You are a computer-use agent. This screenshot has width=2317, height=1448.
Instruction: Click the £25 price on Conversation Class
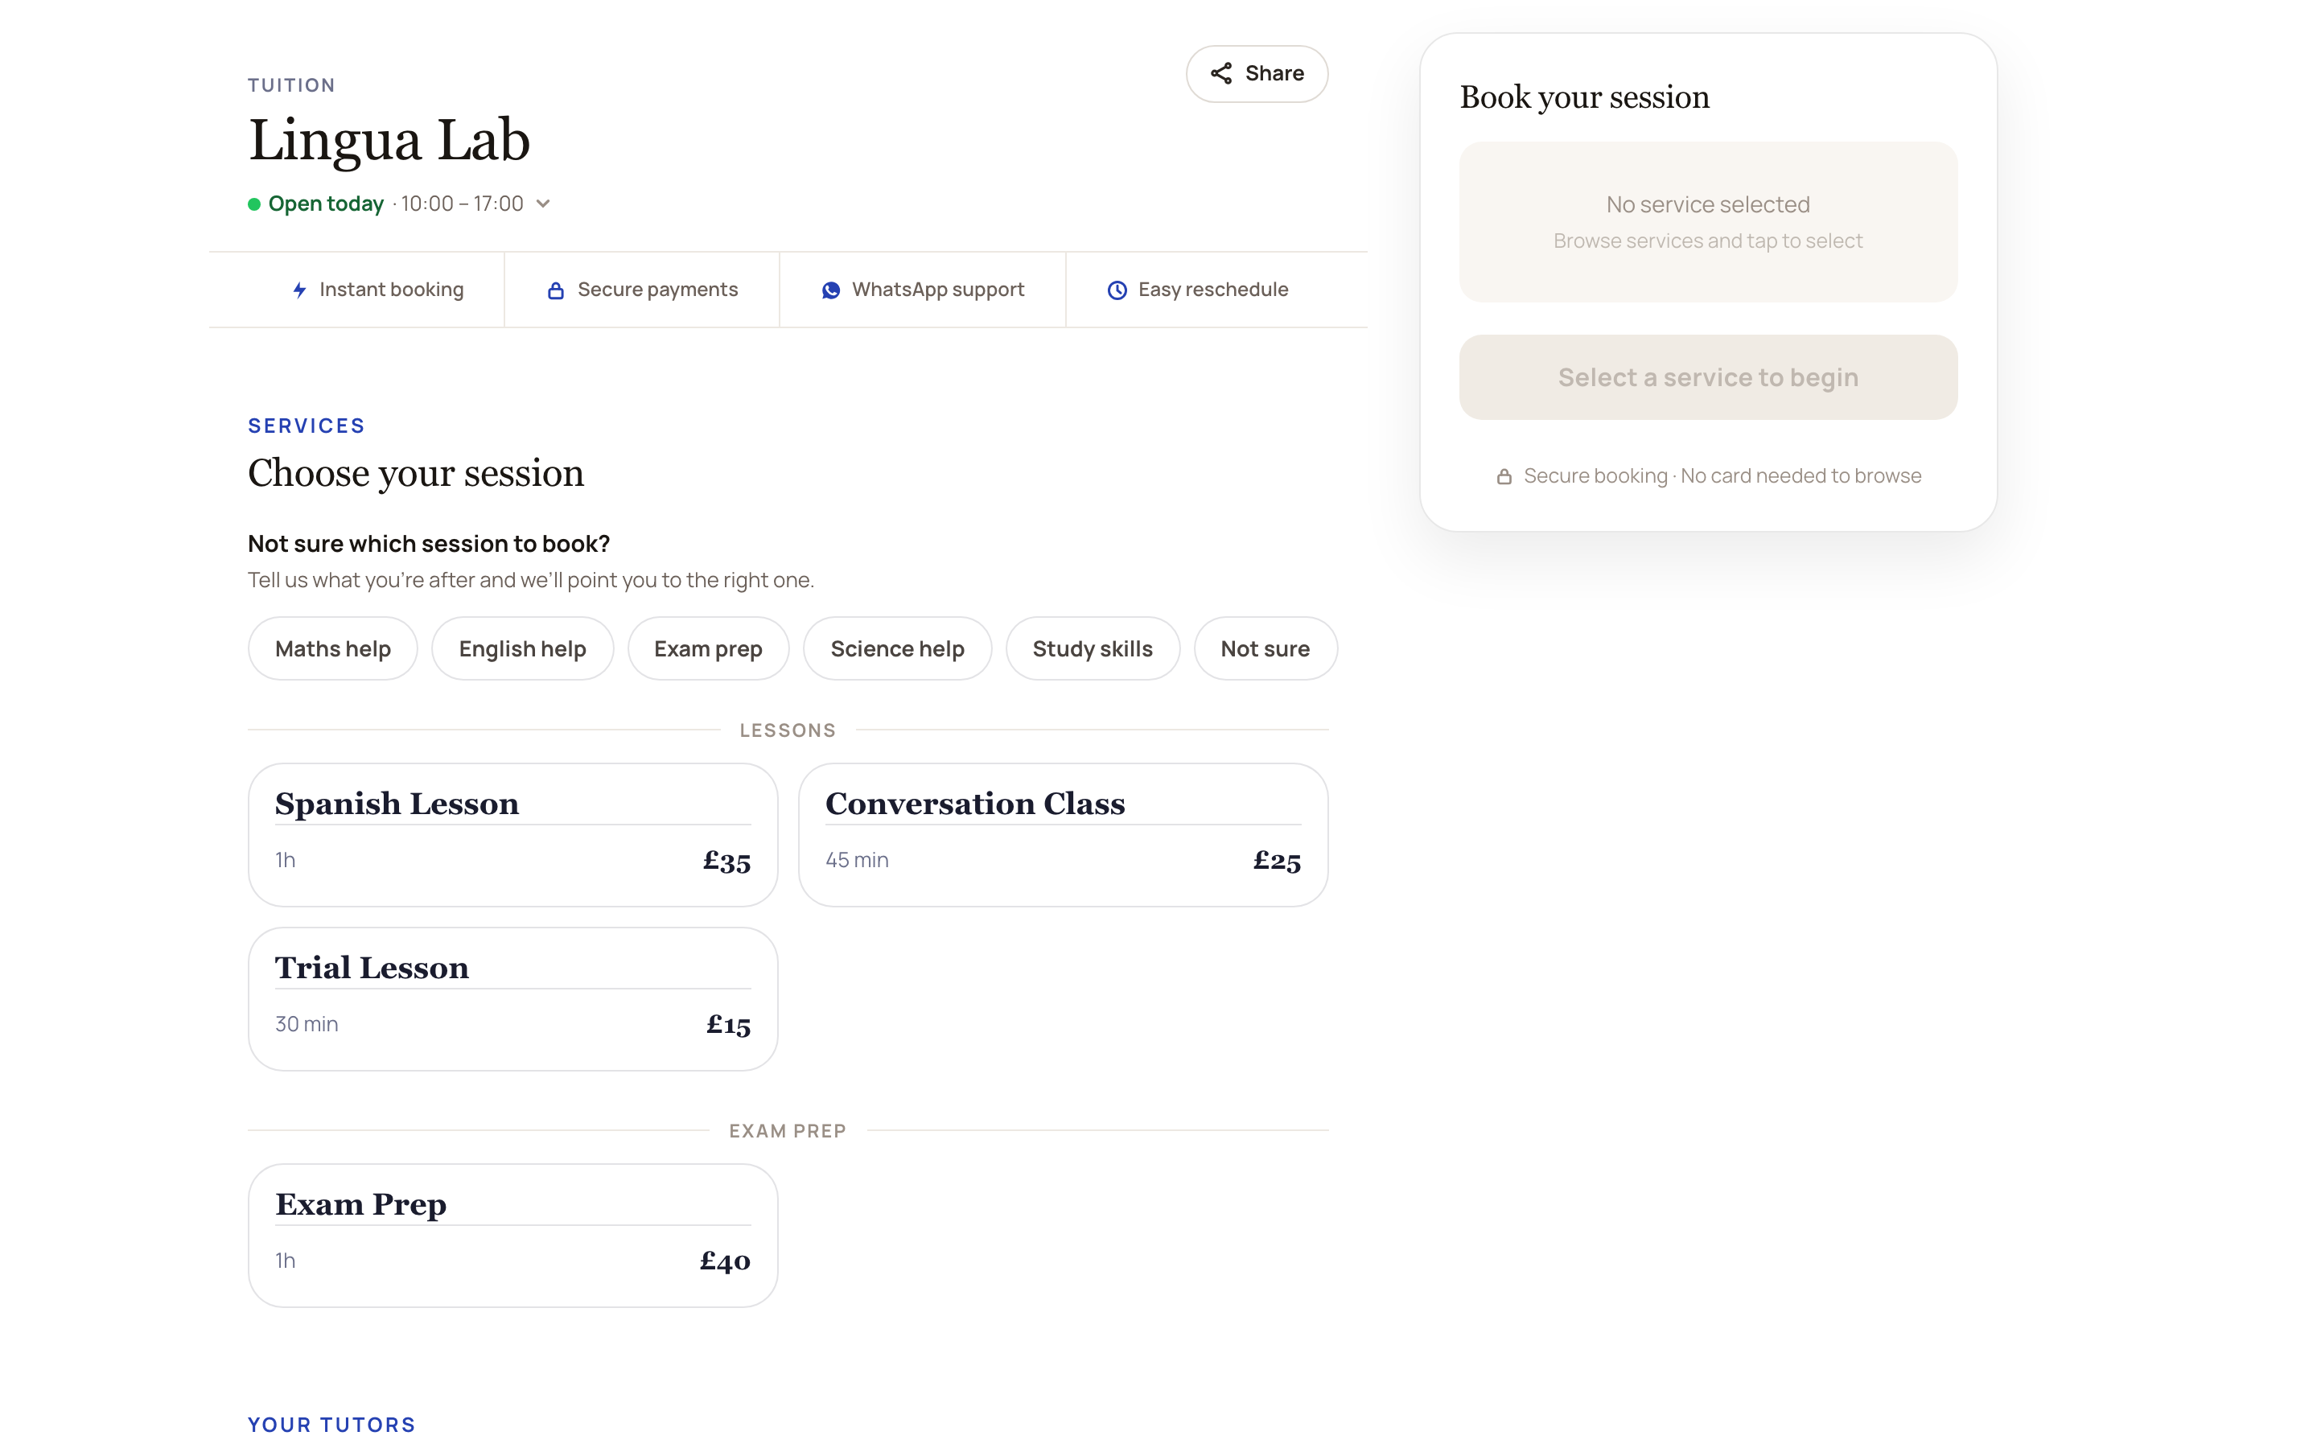coord(1278,861)
